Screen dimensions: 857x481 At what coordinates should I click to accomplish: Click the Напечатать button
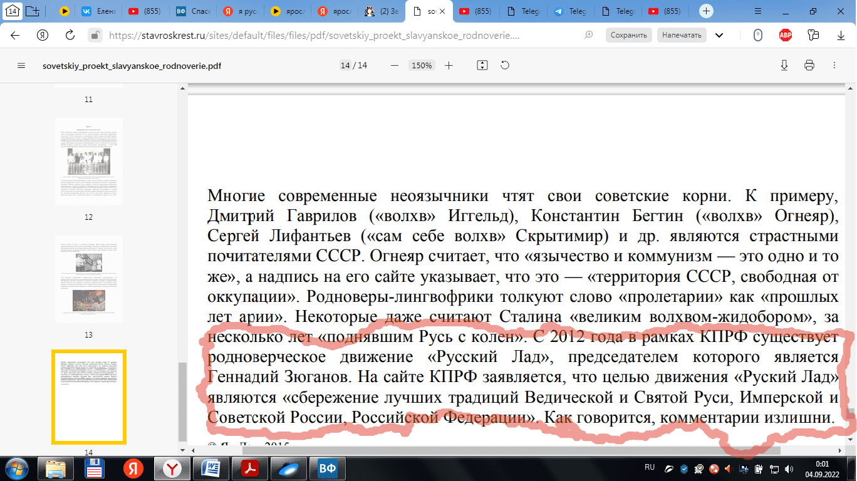pos(682,36)
